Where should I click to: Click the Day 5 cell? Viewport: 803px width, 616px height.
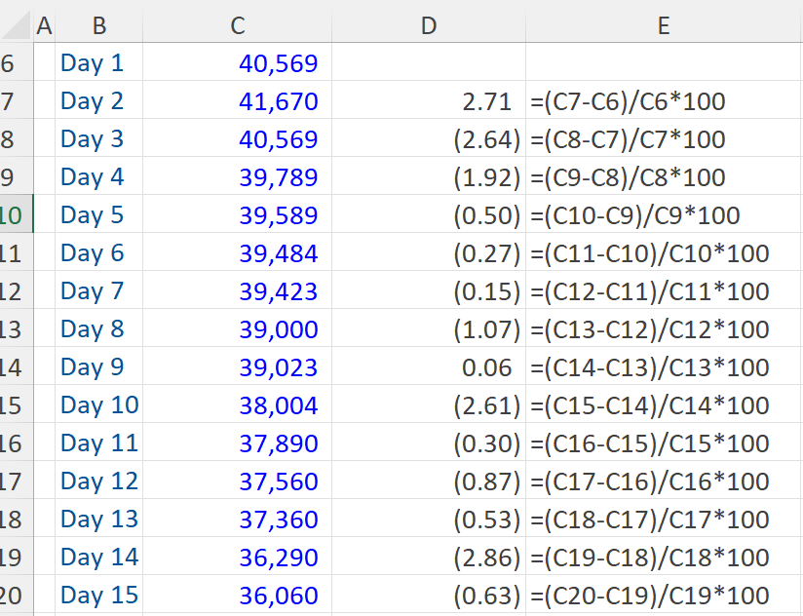click(93, 215)
